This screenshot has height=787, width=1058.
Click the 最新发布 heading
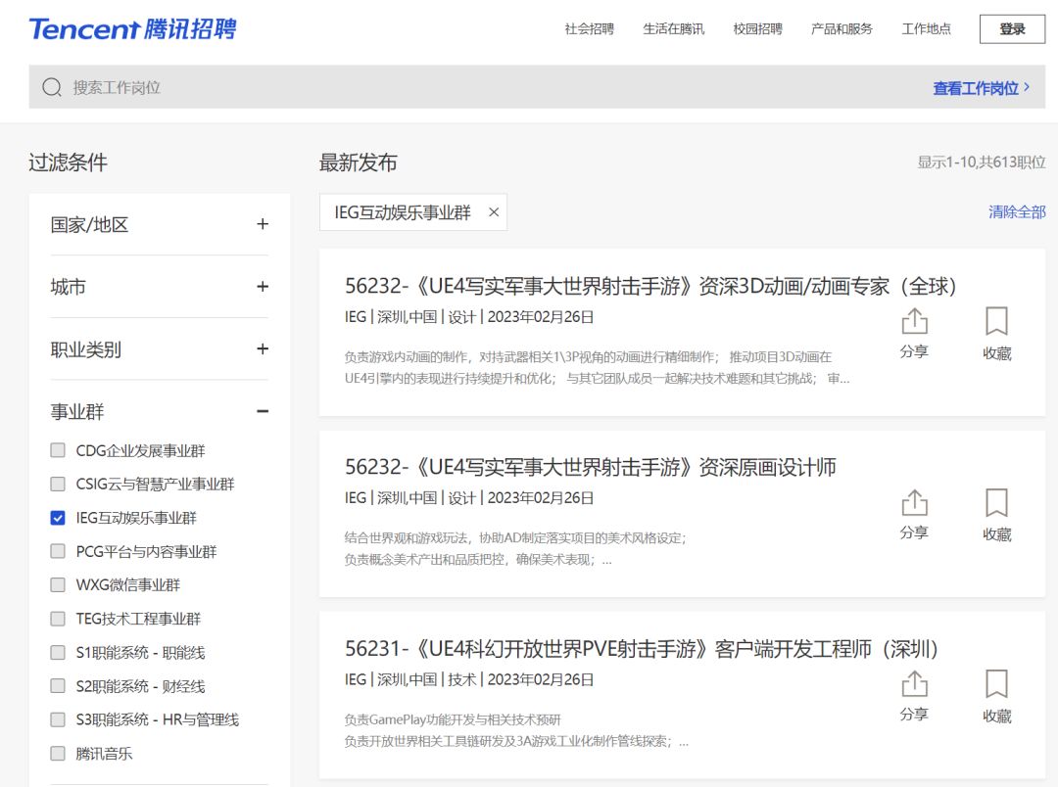coord(358,162)
